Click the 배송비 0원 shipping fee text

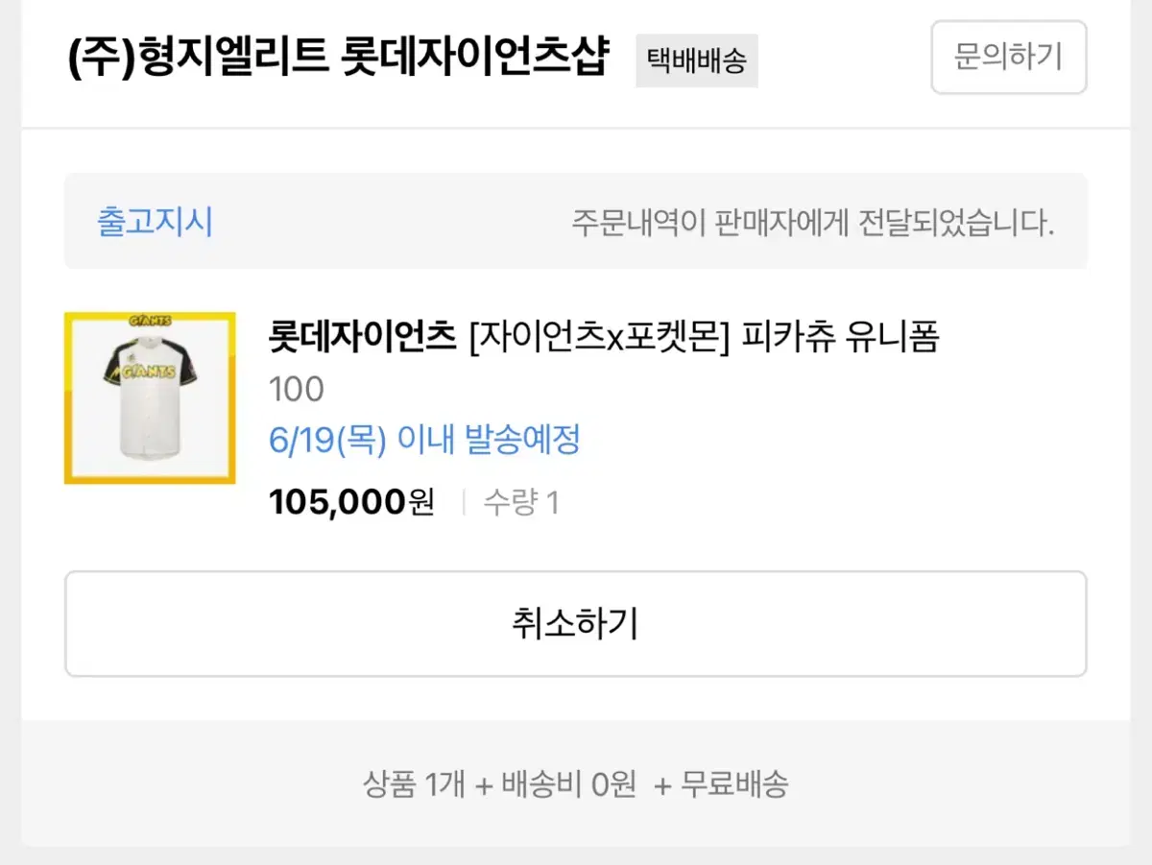tap(568, 785)
